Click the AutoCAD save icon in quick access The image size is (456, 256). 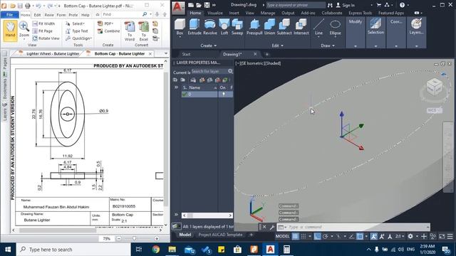click(207, 5)
